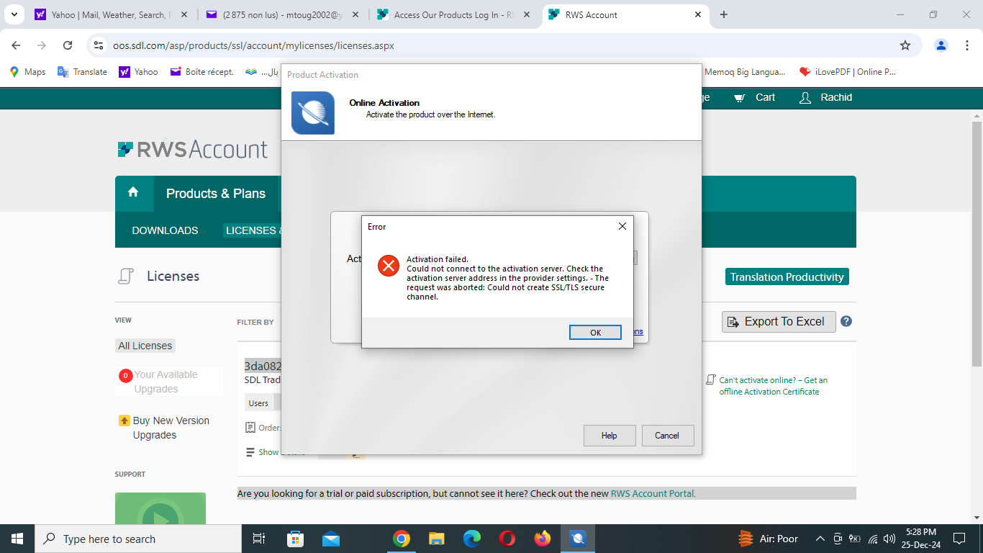This screenshot has width=983, height=553.
Task: Switch to the mtoug2002 mail tab
Action: pos(281,14)
